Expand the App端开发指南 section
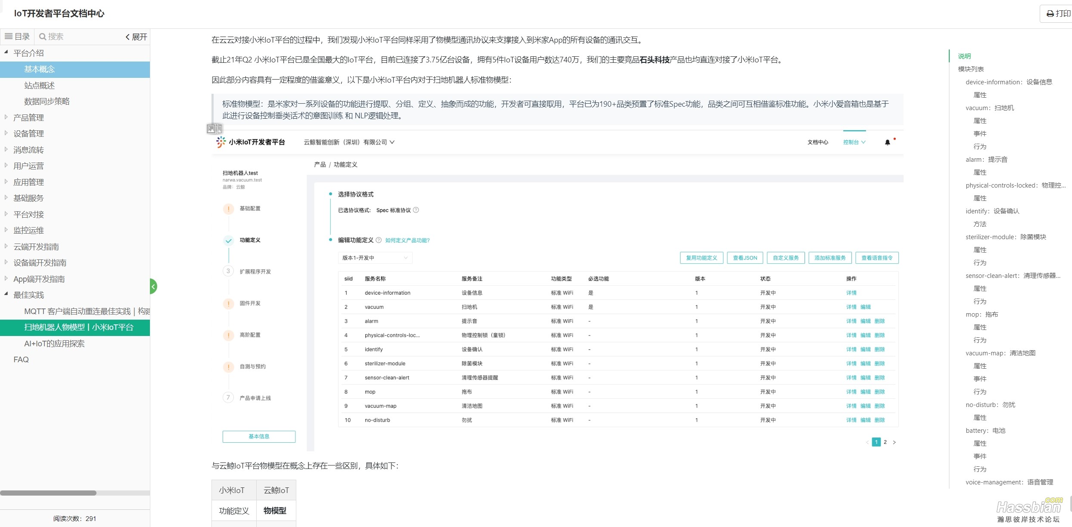Viewport: 1072px width, 527px height. click(6, 278)
